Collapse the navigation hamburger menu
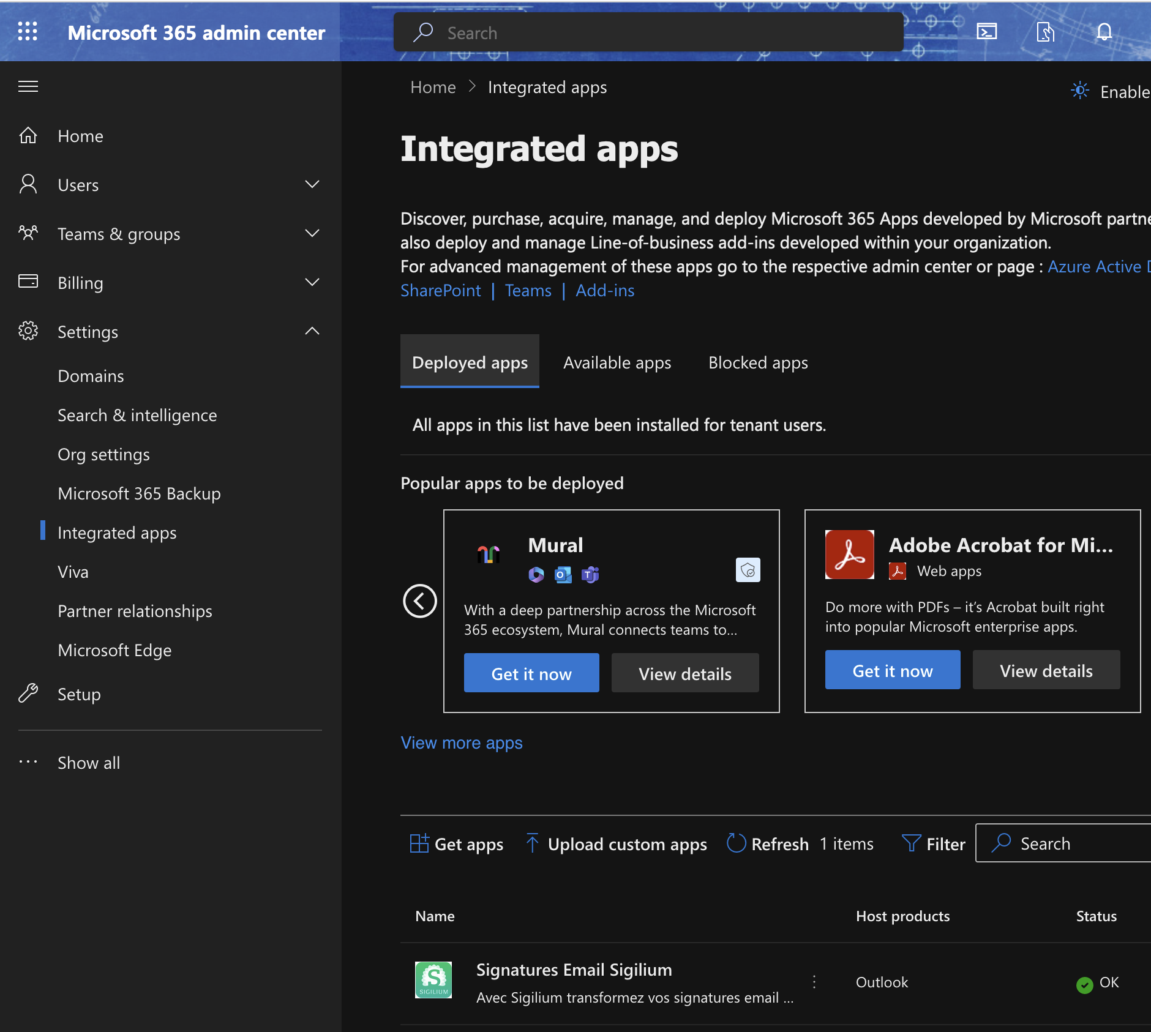The image size is (1151, 1032). (x=28, y=87)
